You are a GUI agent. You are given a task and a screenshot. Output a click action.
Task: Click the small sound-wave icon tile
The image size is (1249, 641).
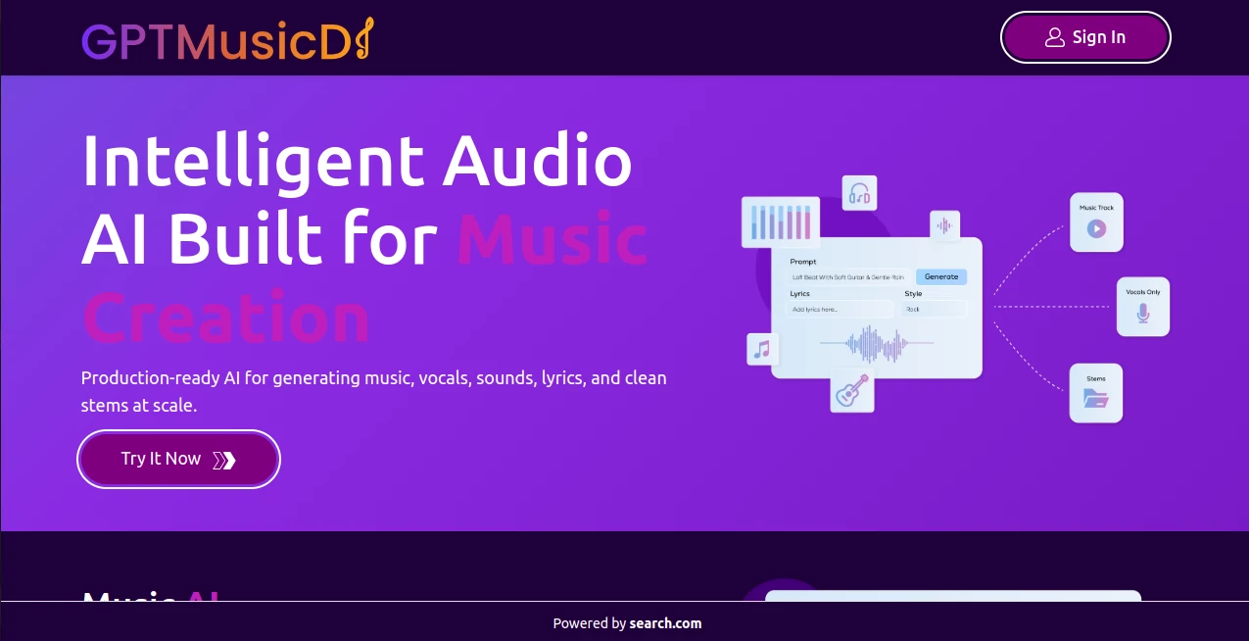944,225
